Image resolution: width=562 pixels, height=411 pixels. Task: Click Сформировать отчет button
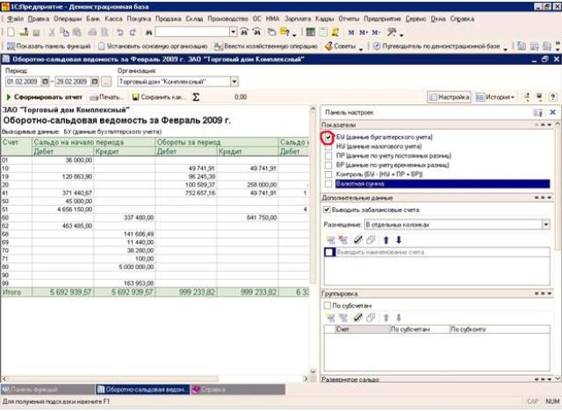point(45,97)
